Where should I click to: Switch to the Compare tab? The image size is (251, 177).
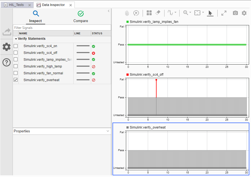coord(81,16)
